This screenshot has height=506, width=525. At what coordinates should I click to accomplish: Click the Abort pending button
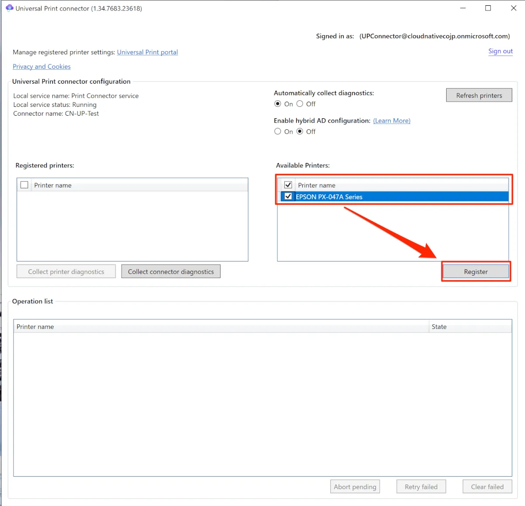355,487
